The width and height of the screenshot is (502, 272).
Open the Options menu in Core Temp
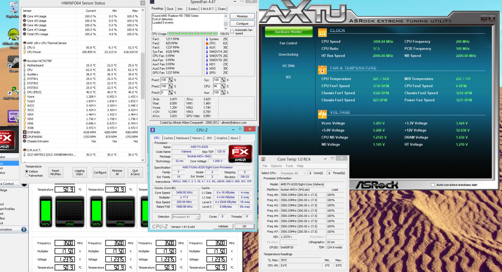pos(276,166)
